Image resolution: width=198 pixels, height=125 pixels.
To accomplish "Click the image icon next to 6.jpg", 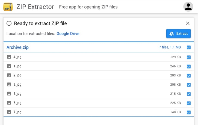I will click(9, 103).
